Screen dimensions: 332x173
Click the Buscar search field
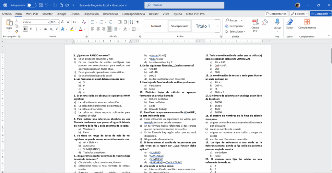(x=184, y=5)
